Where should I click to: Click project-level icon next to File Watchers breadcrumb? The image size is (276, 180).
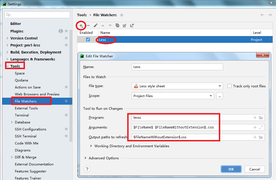click(122, 15)
